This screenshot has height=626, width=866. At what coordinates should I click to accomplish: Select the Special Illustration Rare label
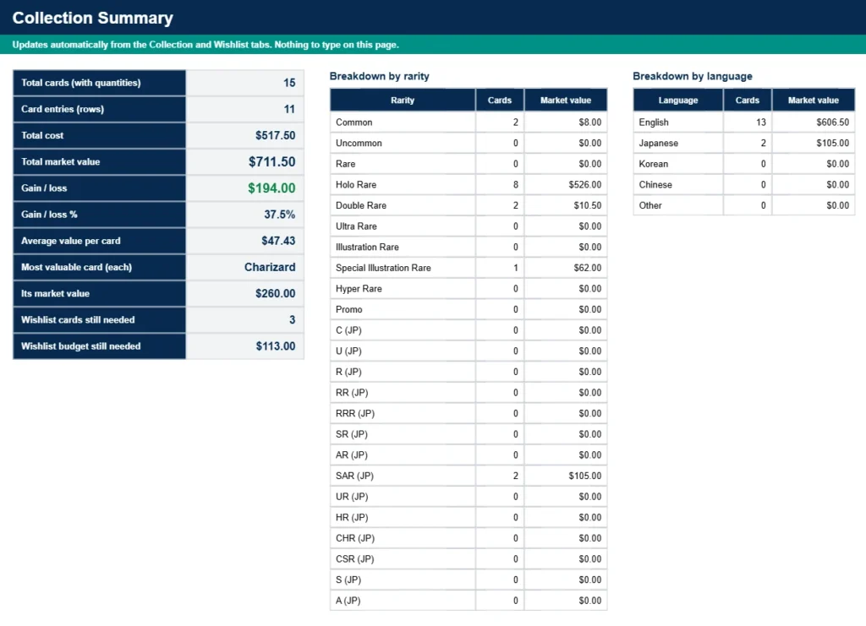click(x=383, y=268)
